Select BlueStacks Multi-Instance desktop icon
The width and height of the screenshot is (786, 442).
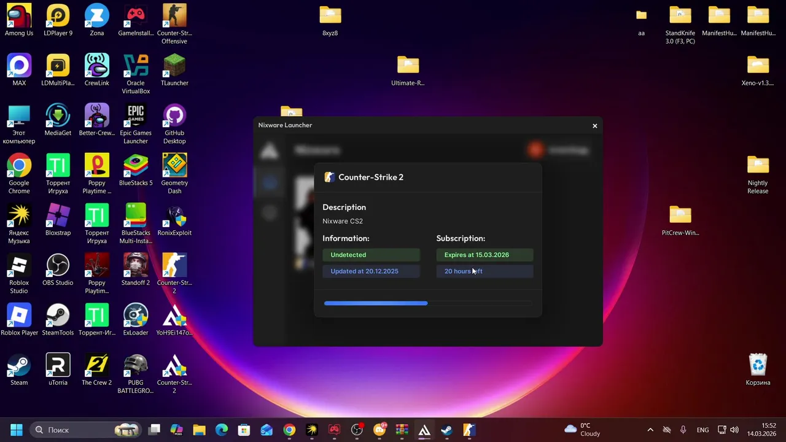(136, 223)
